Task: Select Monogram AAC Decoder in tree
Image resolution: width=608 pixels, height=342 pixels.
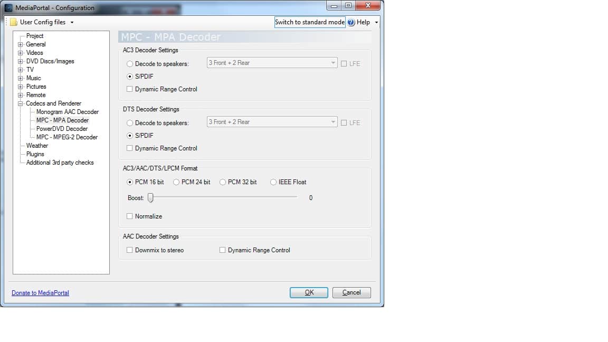Action: (x=67, y=112)
